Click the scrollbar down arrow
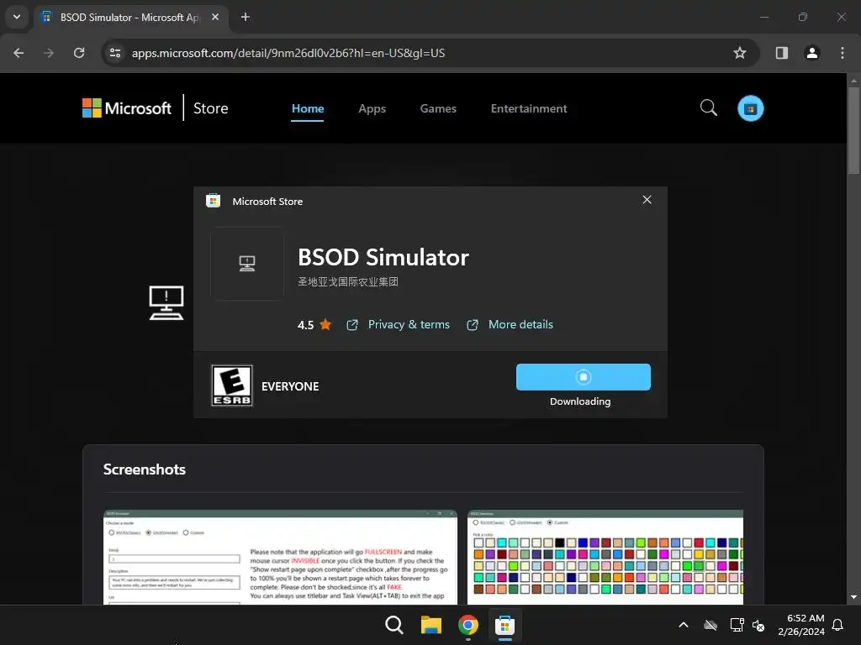This screenshot has width=861, height=645. 853,597
